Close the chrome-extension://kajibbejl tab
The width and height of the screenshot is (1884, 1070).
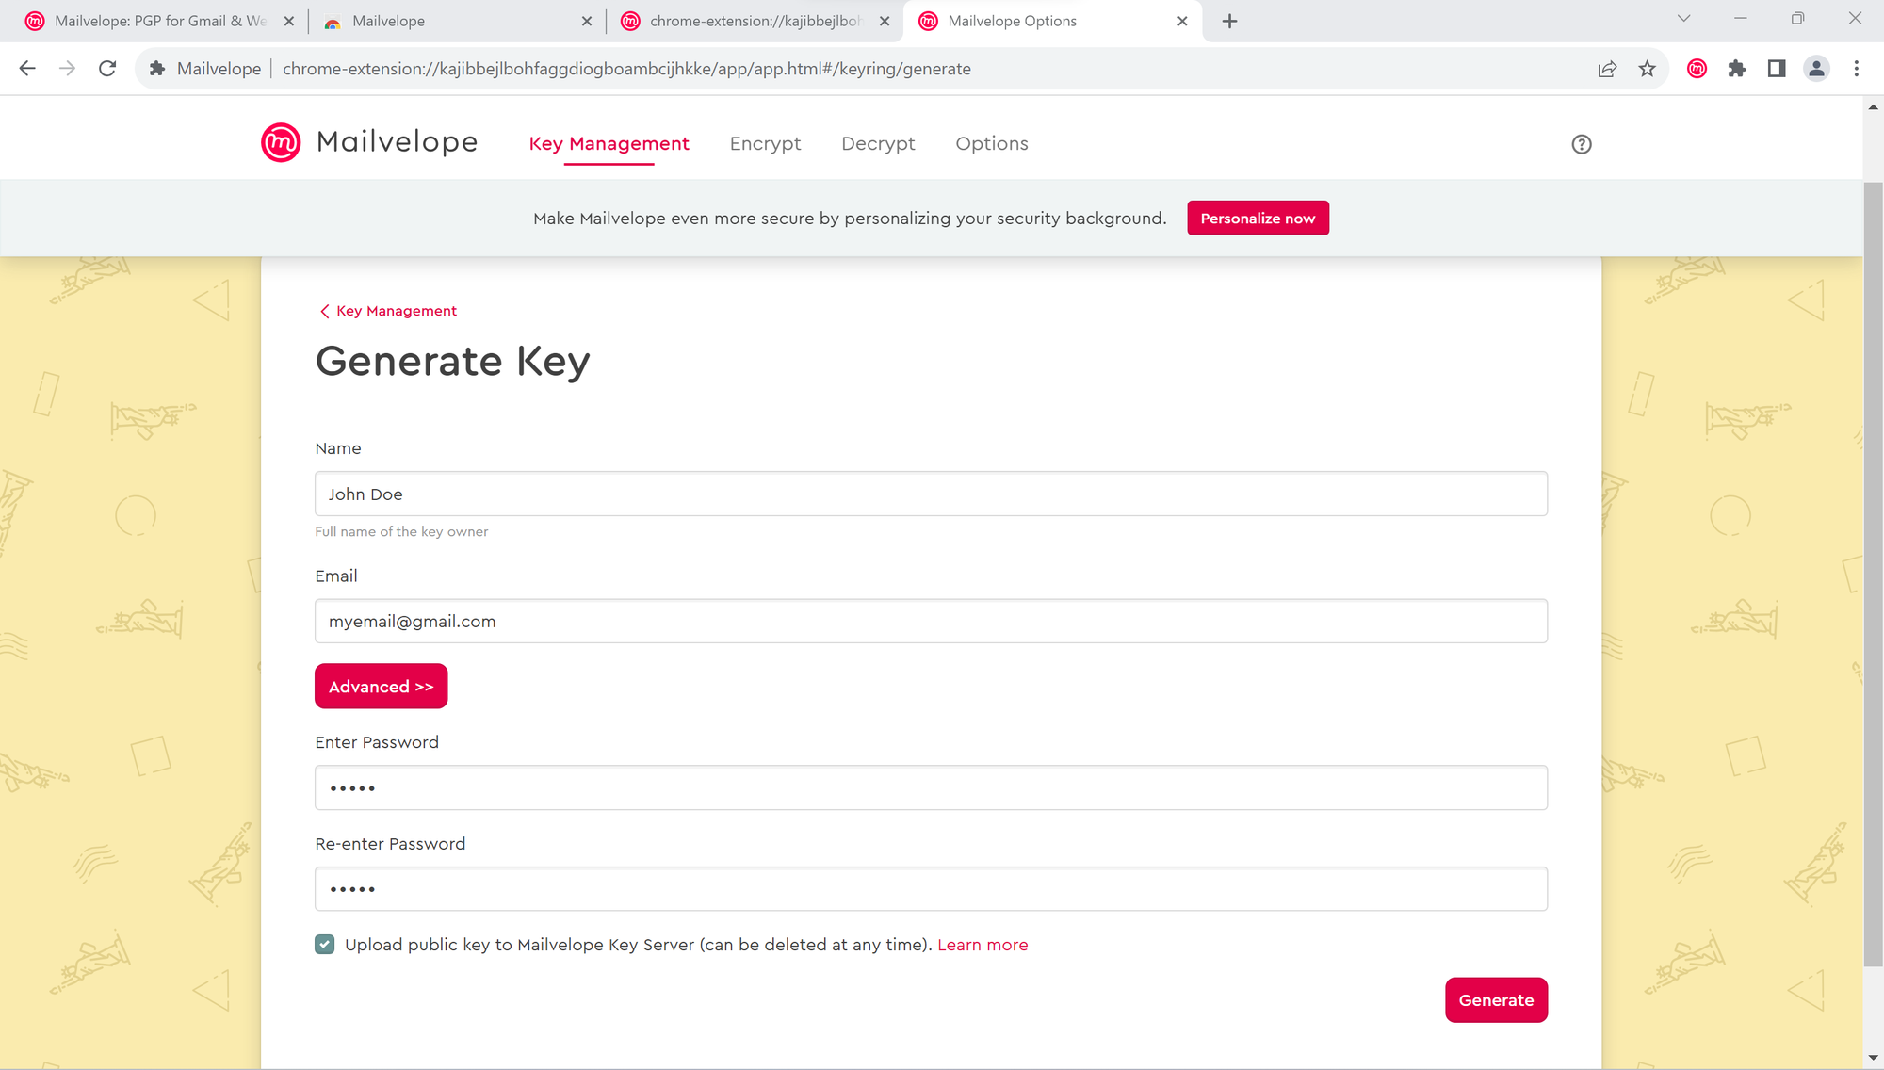(885, 21)
